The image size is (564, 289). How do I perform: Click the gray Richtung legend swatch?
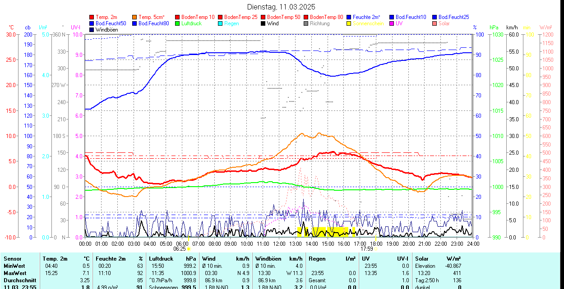pyautogui.click(x=306, y=23)
